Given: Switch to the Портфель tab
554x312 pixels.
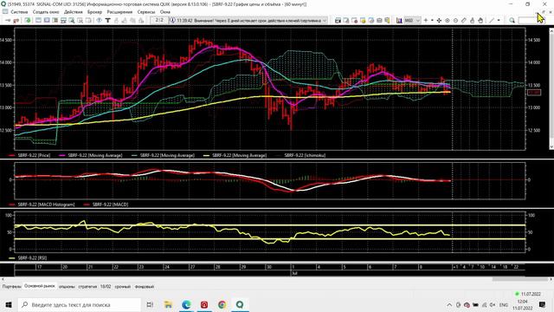Looking at the screenshot, I should pos(11,287).
